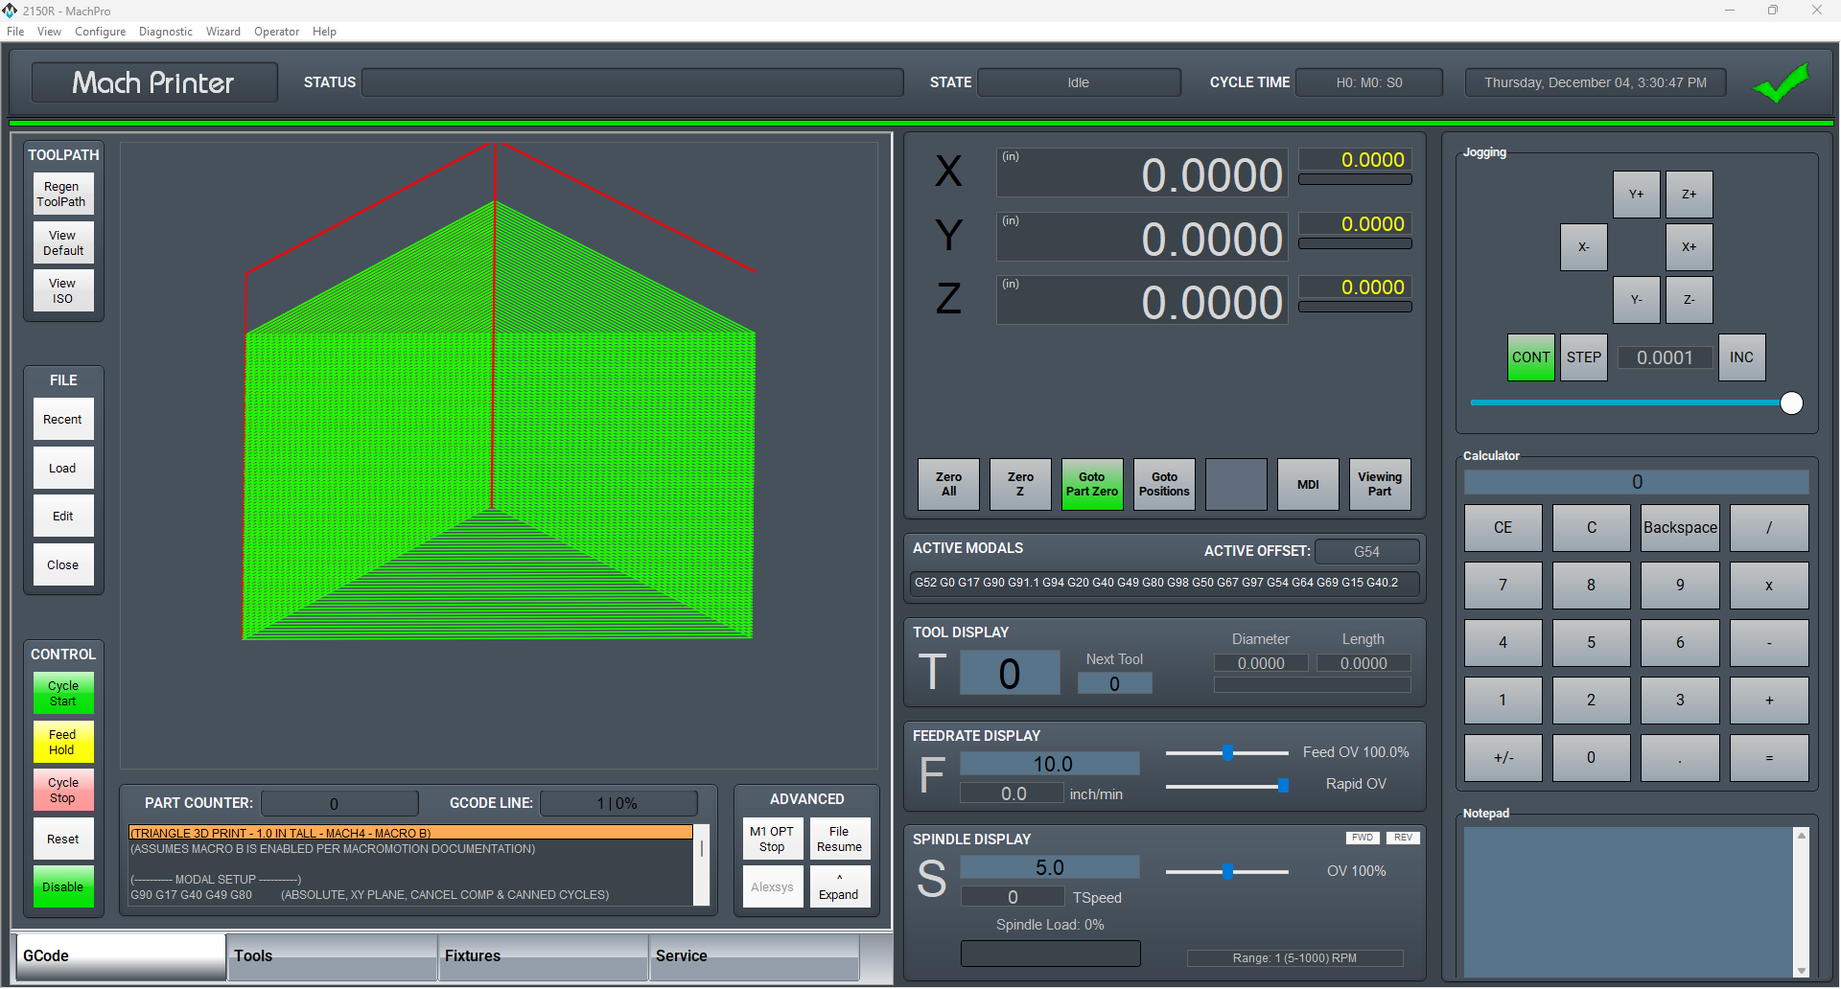Toggle M1 OPT Stop
This screenshot has height=989, width=1841.
click(x=772, y=839)
